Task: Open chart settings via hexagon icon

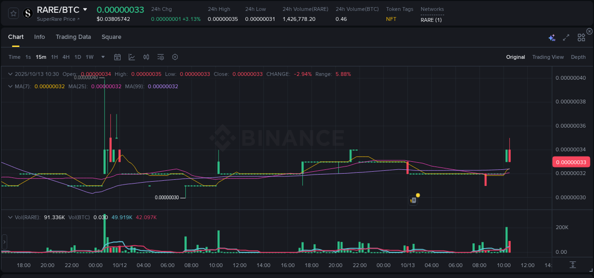Action: (175, 56)
